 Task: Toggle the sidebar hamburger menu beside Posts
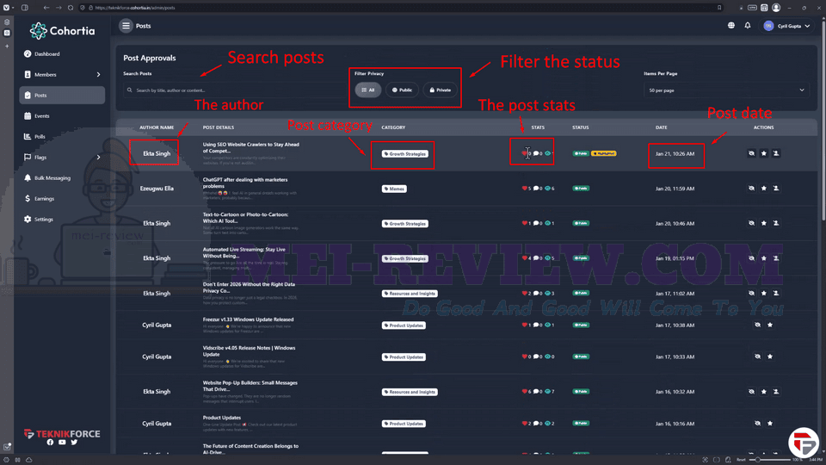(x=126, y=25)
